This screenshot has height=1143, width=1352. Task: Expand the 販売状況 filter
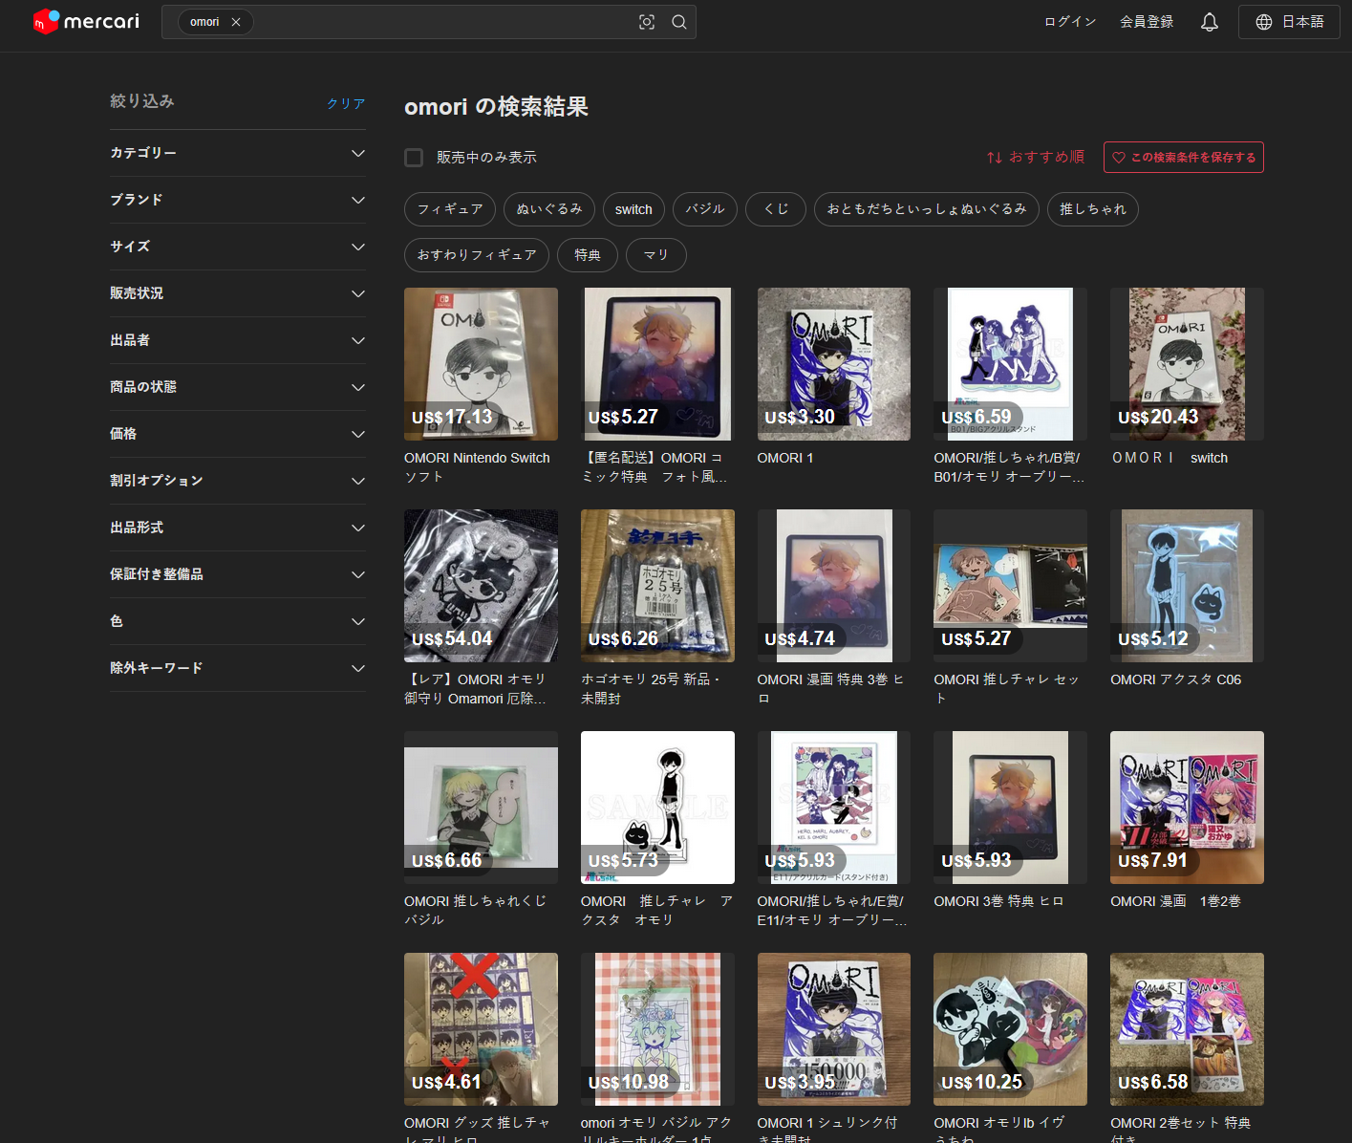pos(238,293)
